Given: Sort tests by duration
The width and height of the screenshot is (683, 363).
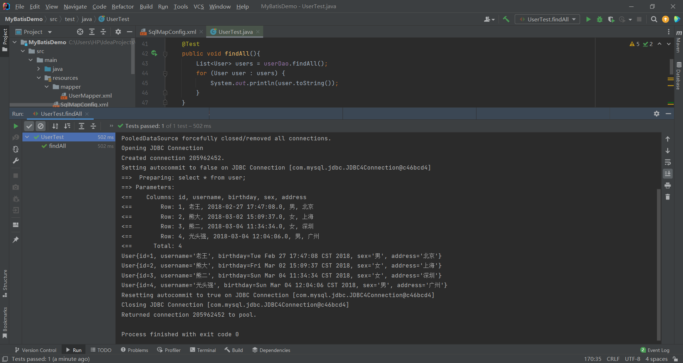Looking at the screenshot, I should coord(67,126).
